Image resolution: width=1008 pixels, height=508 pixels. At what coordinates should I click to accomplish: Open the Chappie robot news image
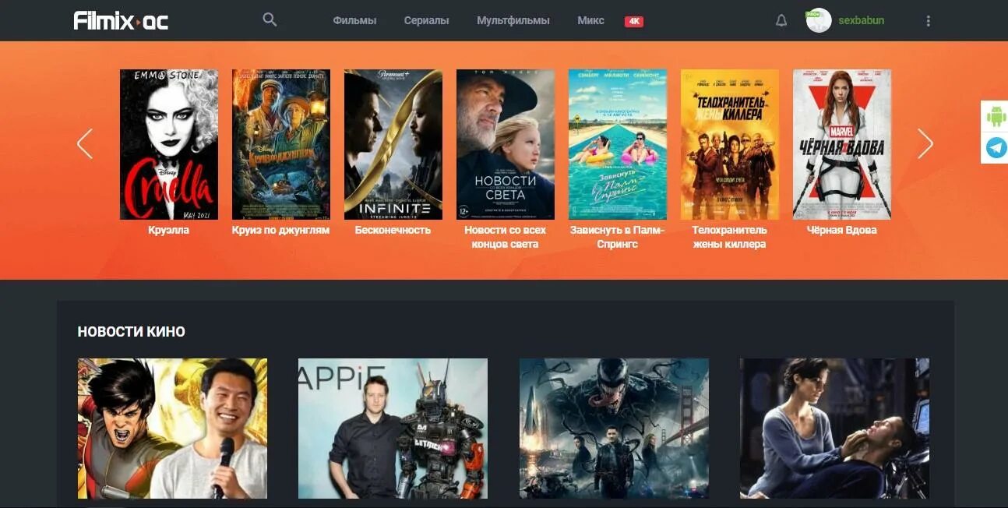393,429
